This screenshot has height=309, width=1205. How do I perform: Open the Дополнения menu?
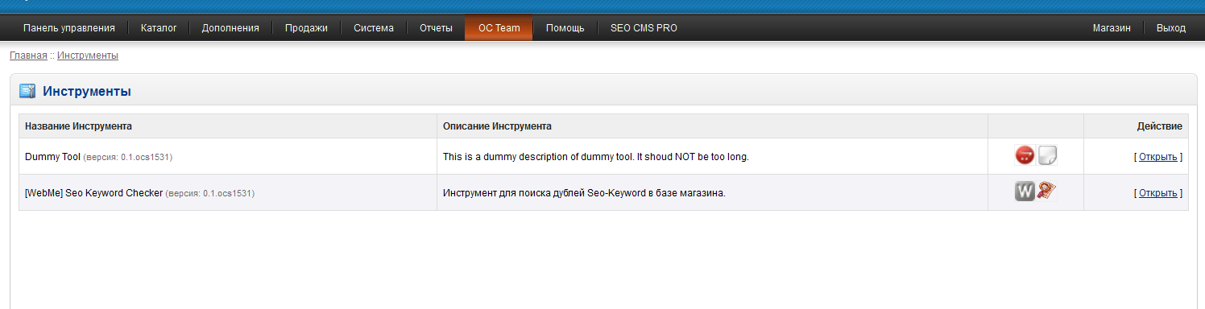coord(230,28)
